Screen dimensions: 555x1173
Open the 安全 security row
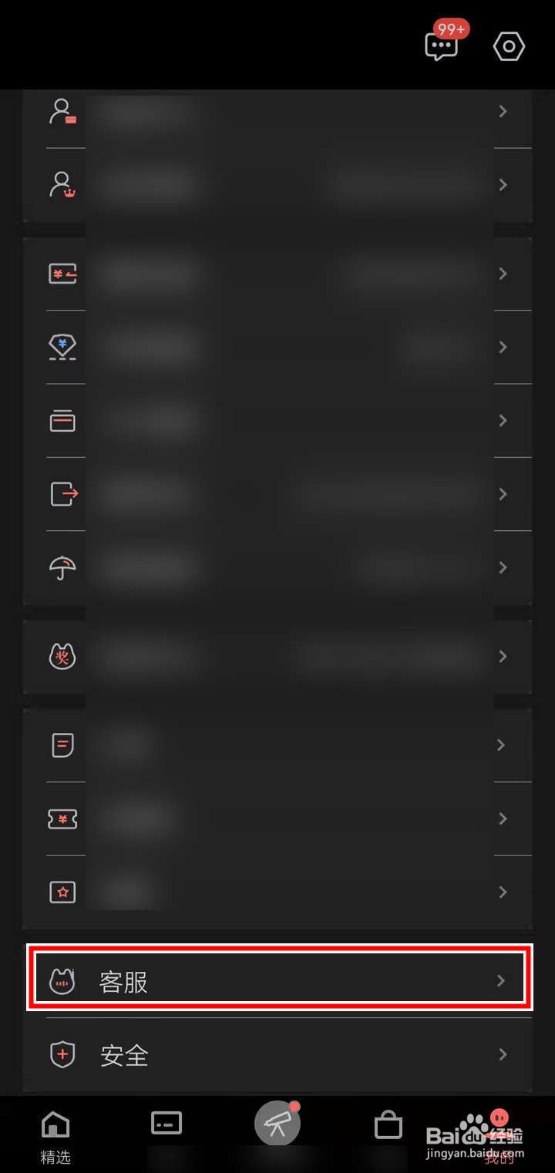click(277, 1054)
